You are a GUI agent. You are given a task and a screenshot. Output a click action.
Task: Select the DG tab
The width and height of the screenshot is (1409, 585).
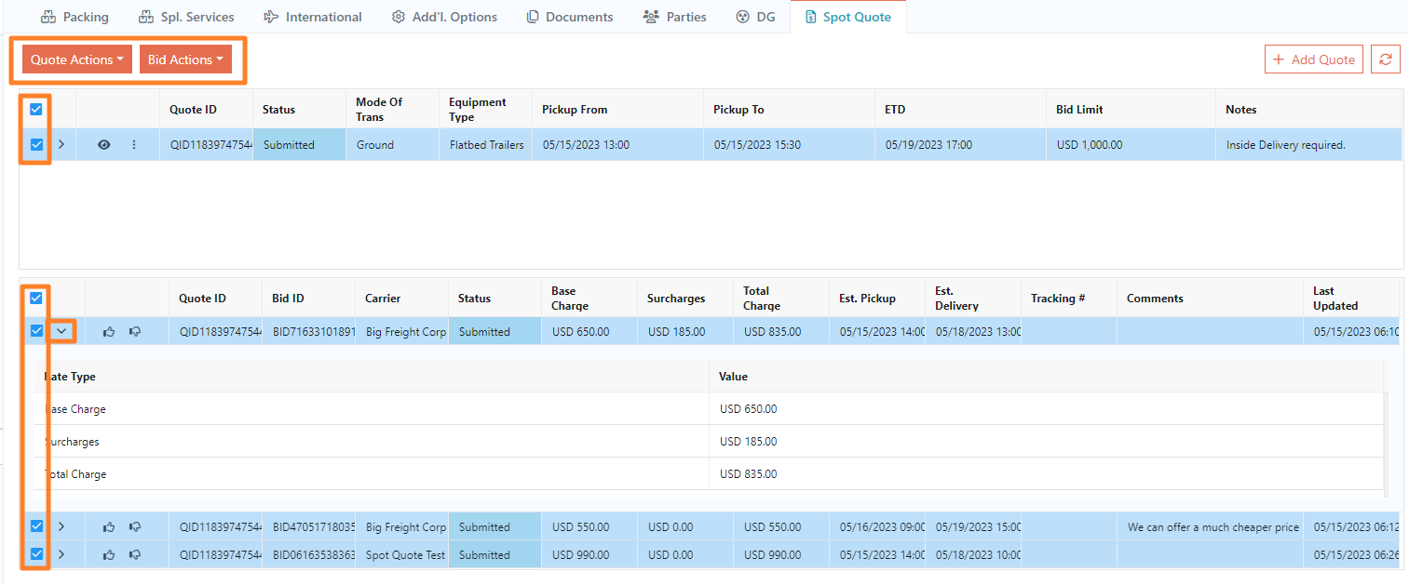pos(755,17)
